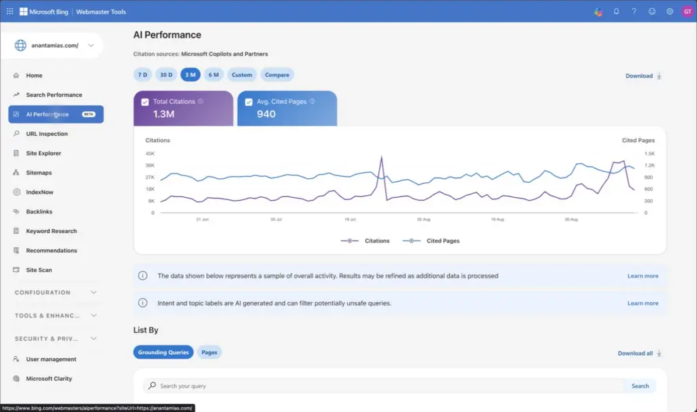697x412 pixels.
Task: Open IndexNow page
Action: pos(39,192)
